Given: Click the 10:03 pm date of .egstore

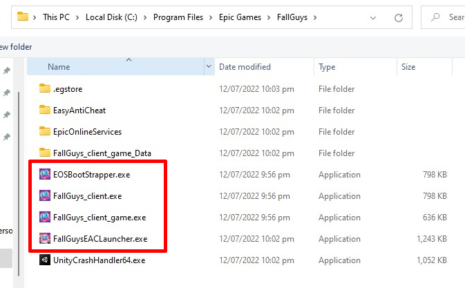Looking at the screenshot, I should 256,89.
